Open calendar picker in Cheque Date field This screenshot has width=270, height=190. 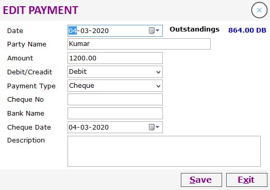154,128
